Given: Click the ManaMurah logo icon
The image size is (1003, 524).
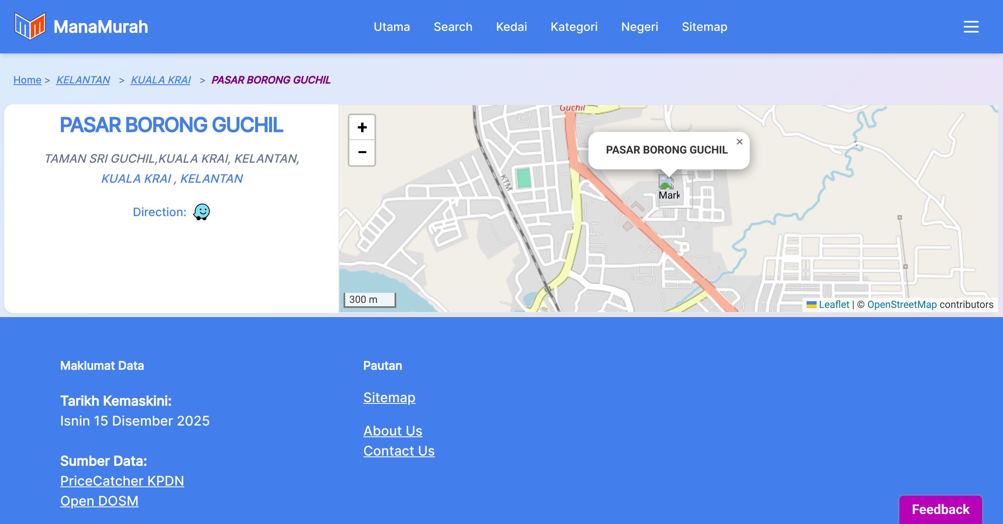Looking at the screenshot, I should click(x=30, y=26).
